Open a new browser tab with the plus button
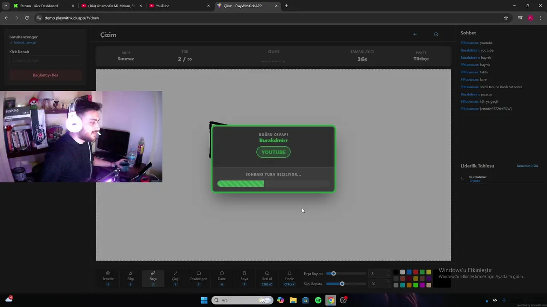Screen dimensions: 547x307 pyautogui.click(x=286, y=6)
